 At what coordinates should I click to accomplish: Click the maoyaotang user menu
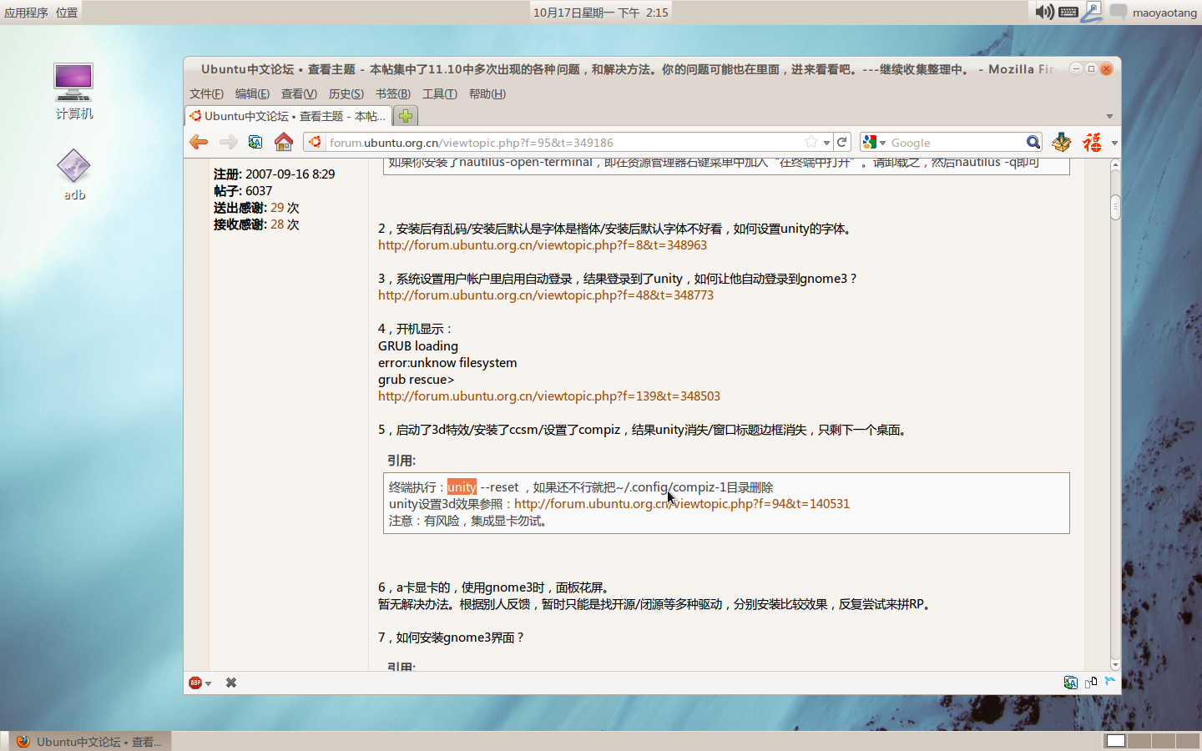pyautogui.click(x=1164, y=13)
